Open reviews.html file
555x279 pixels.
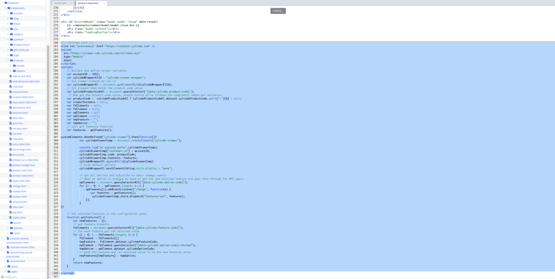click(x=20, y=197)
